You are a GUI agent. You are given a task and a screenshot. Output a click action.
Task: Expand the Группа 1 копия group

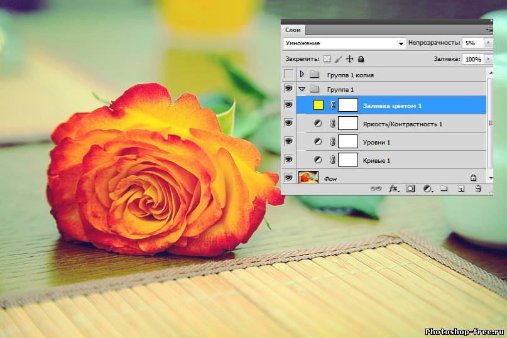pos(302,74)
